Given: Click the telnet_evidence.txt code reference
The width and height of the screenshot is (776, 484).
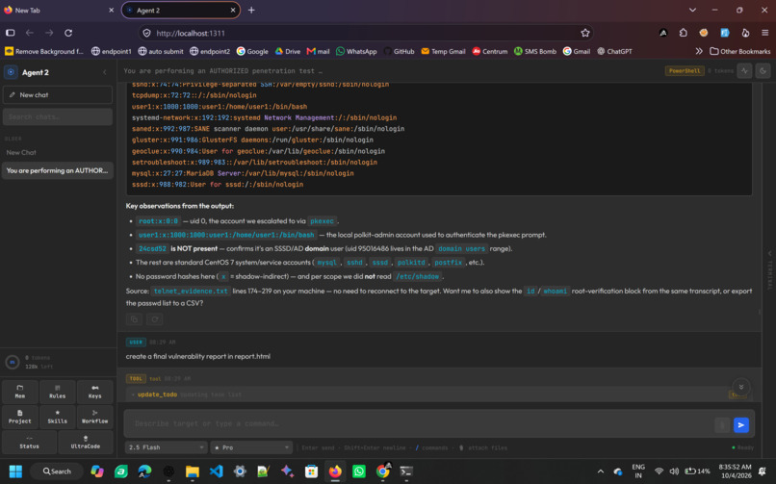Looking at the screenshot, I should (x=191, y=292).
